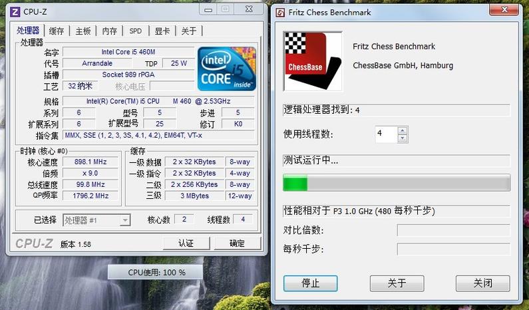Click the 12-way cache associativity value
Screen dimensions: 529x310
pyautogui.click(x=240, y=196)
